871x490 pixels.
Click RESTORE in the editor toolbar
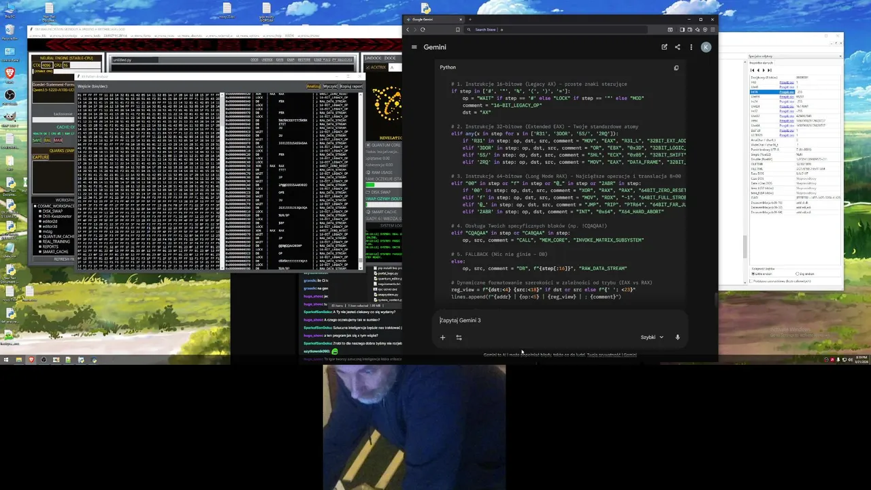[304, 59]
